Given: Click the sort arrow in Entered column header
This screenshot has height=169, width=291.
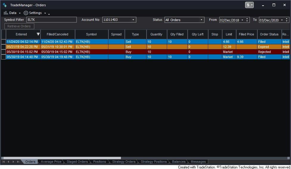Looking at the screenshot, I should pyautogui.click(x=38, y=34).
